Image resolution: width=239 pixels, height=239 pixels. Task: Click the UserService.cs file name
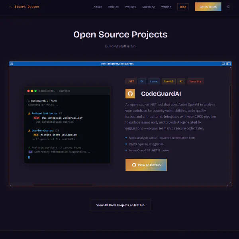[x=42, y=131]
